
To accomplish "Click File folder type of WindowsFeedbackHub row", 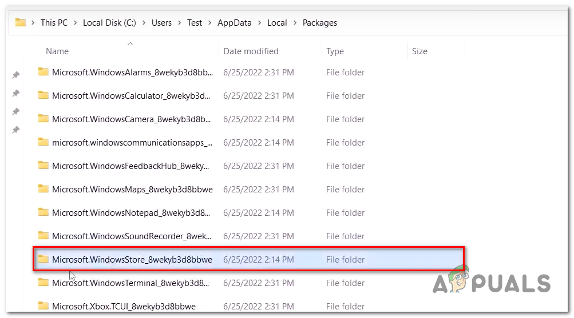I will 345,166.
